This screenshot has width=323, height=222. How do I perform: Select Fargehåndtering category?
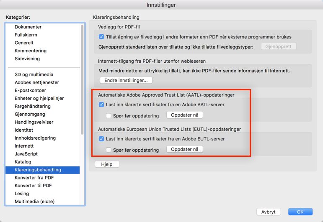[43, 106]
